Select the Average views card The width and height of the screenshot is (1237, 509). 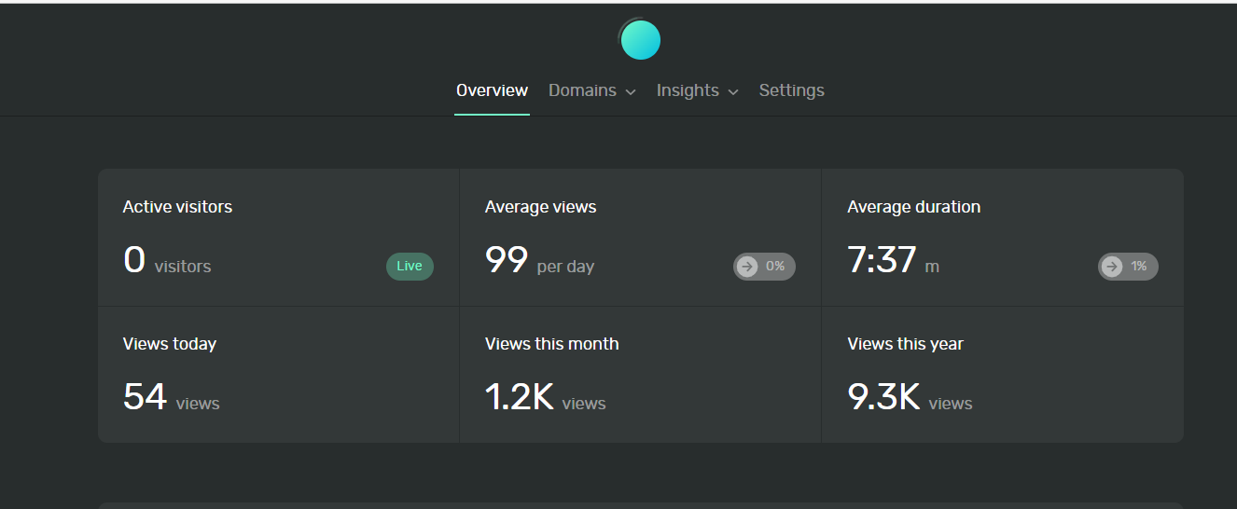pos(640,238)
